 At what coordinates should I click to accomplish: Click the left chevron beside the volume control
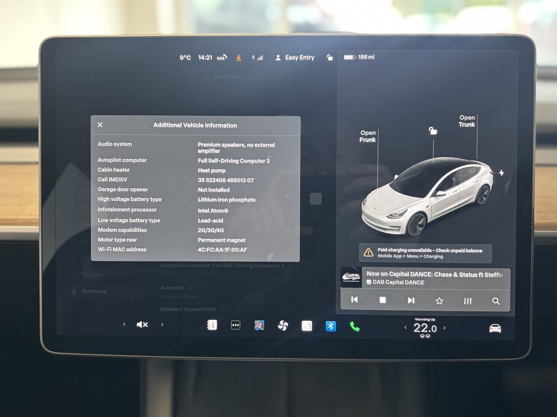click(x=124, y=324)
